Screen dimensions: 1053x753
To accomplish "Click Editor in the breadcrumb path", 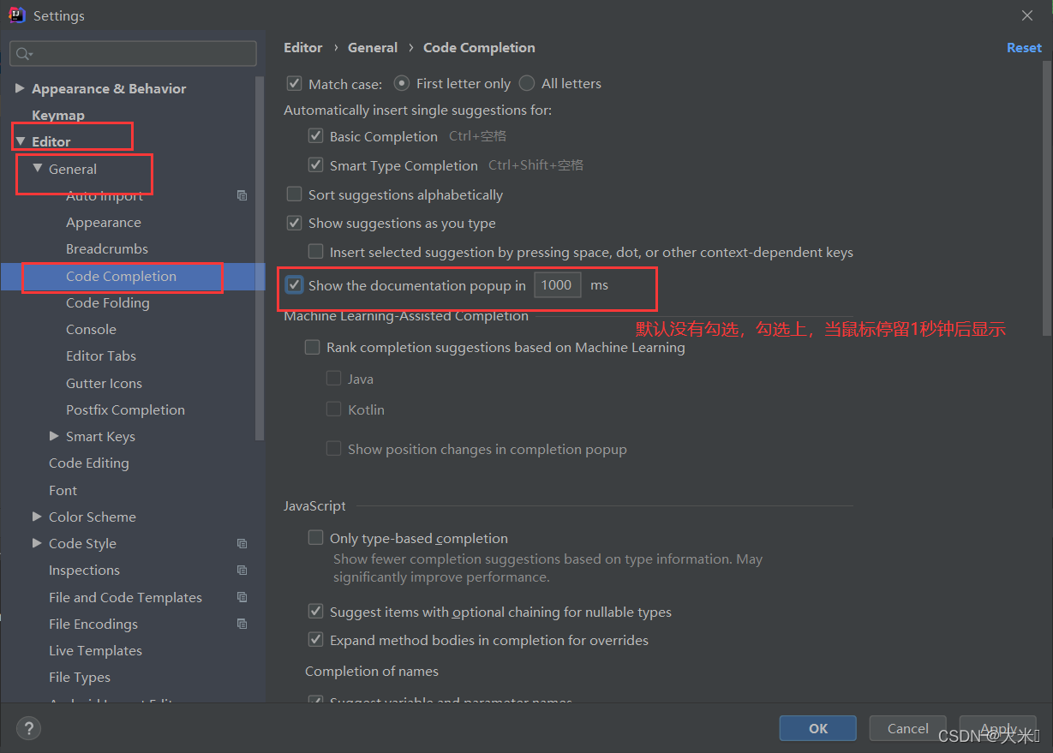I will click(303, 47).
